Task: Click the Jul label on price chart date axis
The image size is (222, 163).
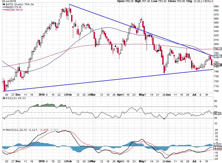Action: [194, 95]
